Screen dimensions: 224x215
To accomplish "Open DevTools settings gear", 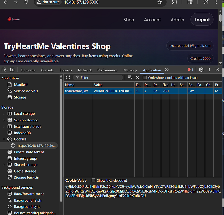I will 201,70.
